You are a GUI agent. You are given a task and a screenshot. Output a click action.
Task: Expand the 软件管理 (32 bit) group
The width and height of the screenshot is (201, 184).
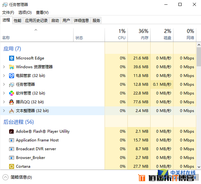(4, 93)
